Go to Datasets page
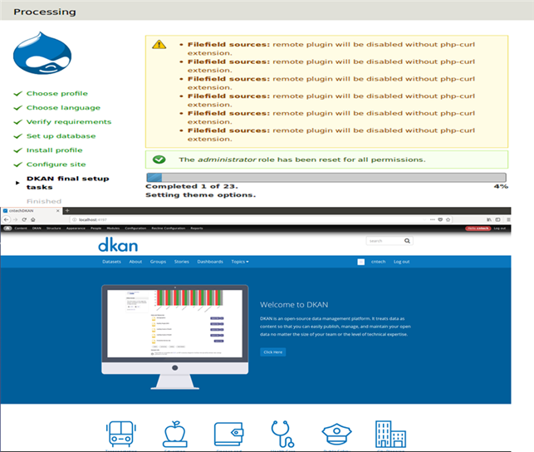 click(112, 262)
